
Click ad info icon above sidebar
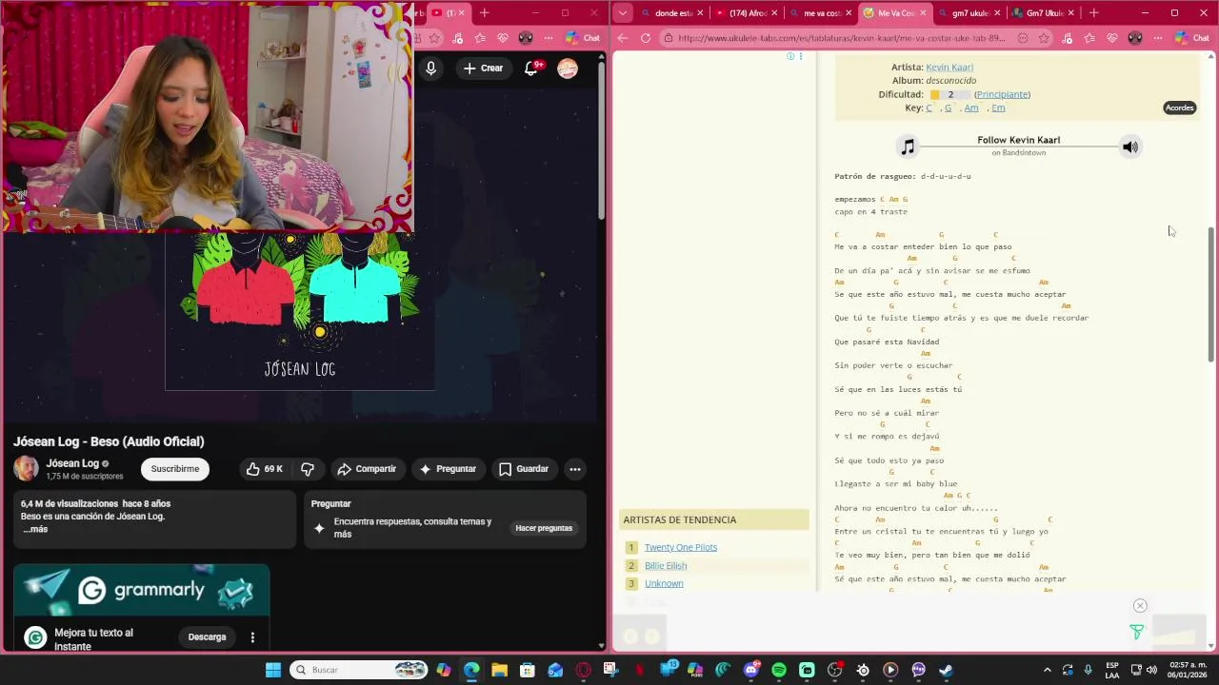click(x=790, y=57)
